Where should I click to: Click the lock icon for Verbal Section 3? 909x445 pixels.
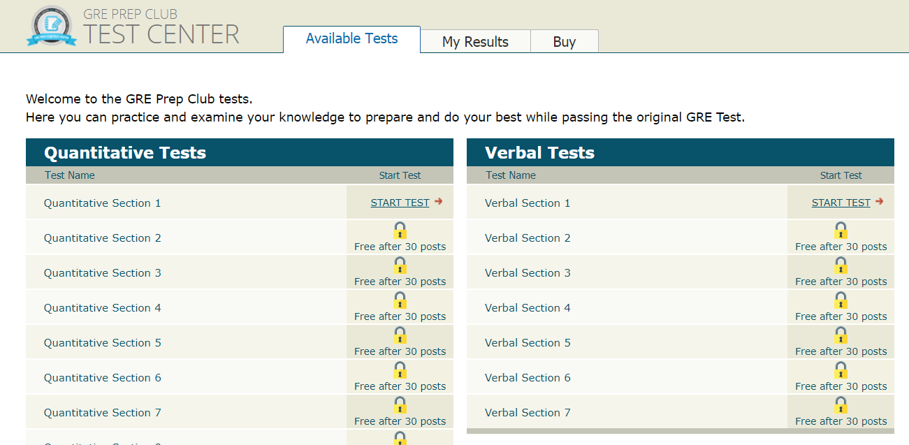tap(841, 265)
